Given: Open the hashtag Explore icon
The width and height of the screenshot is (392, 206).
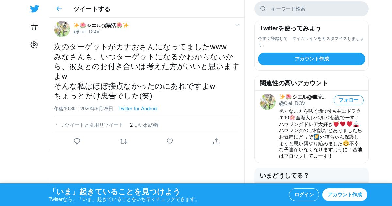Looking at the screenshot, I should pyautogui.click(x=34, y=27).
